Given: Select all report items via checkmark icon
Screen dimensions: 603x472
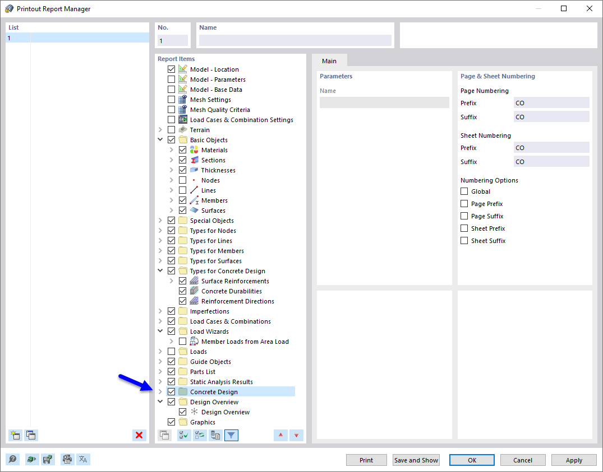Looking at the screenshot, I should [x=183, y=435].
